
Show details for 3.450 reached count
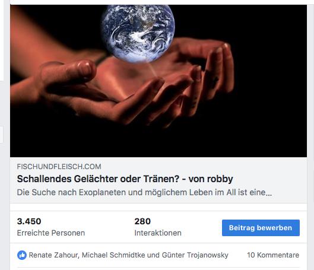point(29,221)
